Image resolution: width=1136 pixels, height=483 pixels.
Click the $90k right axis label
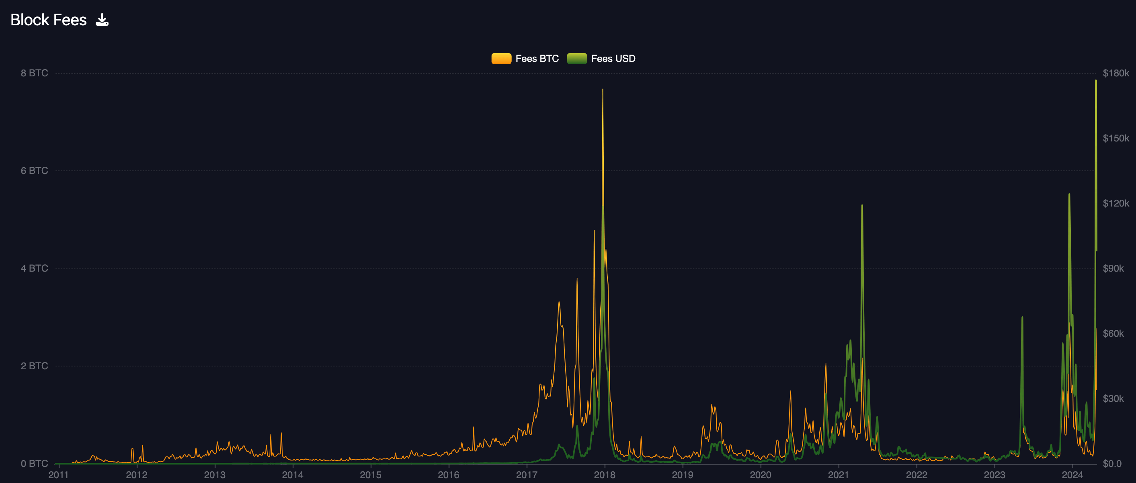click(1113, 268)
